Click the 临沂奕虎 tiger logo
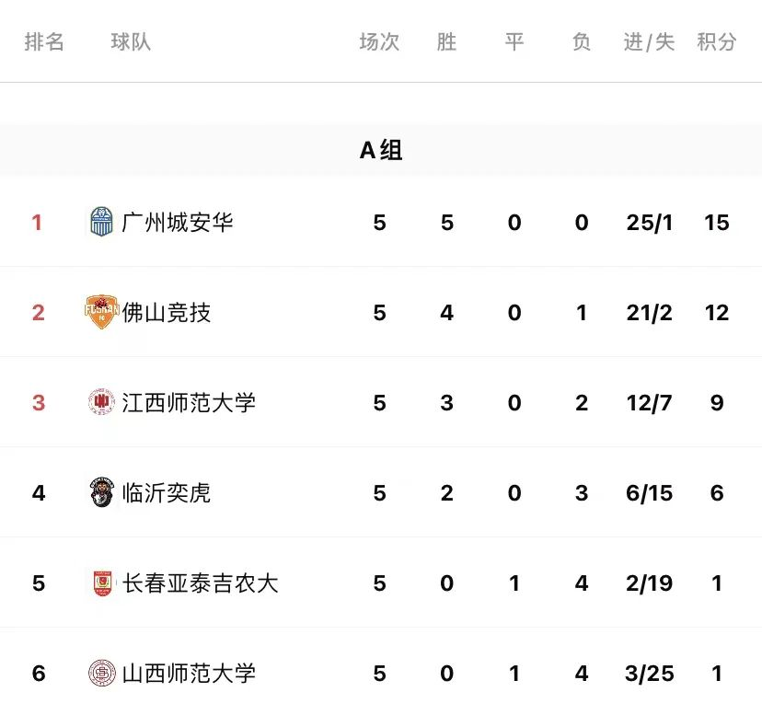 click(x=101, y=492)
